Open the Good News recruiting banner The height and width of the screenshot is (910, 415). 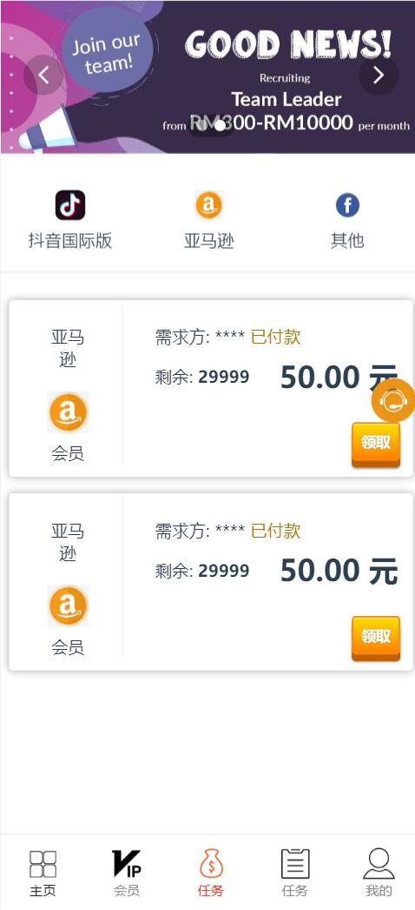pyautogui.click(x=207, y=77)
